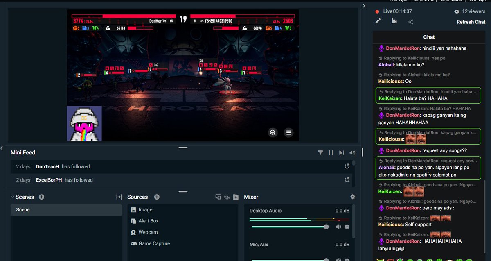Click the Desktop Audio level meter

(x=299, y=219)
